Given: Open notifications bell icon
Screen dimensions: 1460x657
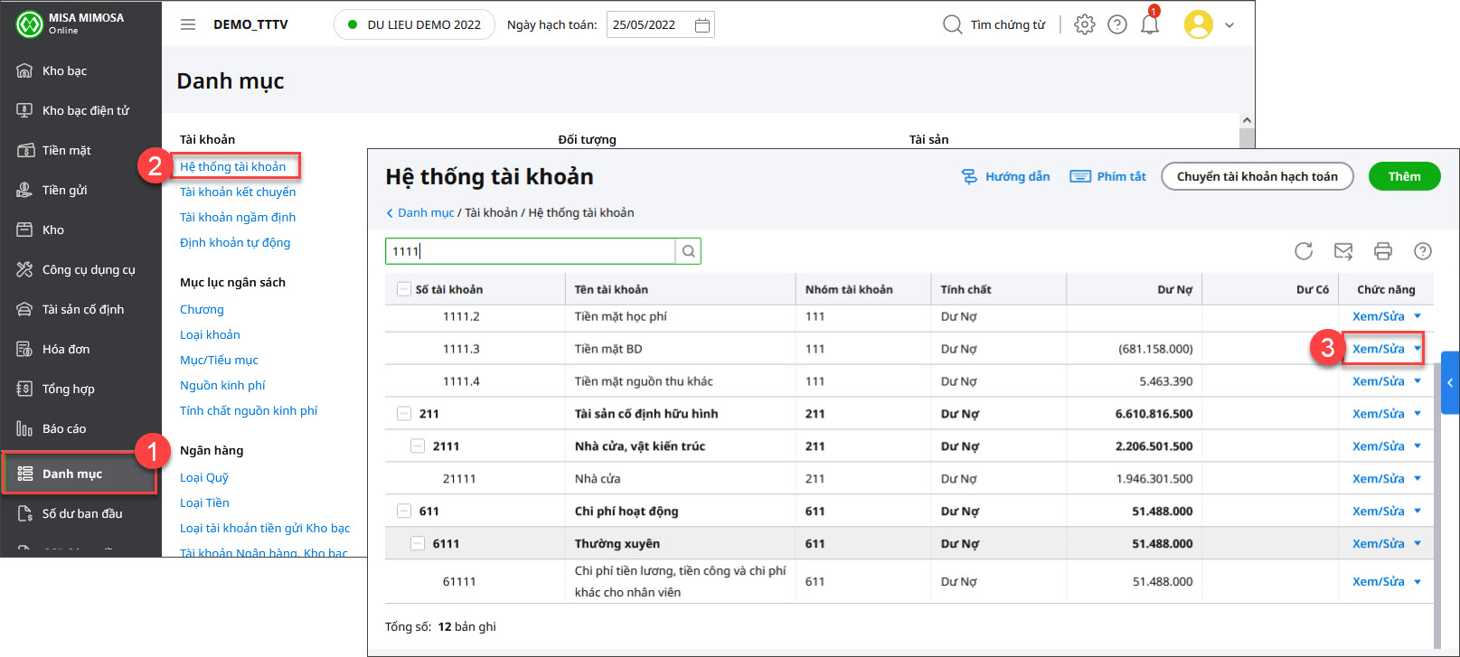Looking at the screenshot, I should point(1150,23).
